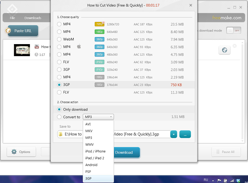Image resolution: width=248 pixels, height=183 pixels.
Task: Click the Pause All button
Action: click(226, 152)
